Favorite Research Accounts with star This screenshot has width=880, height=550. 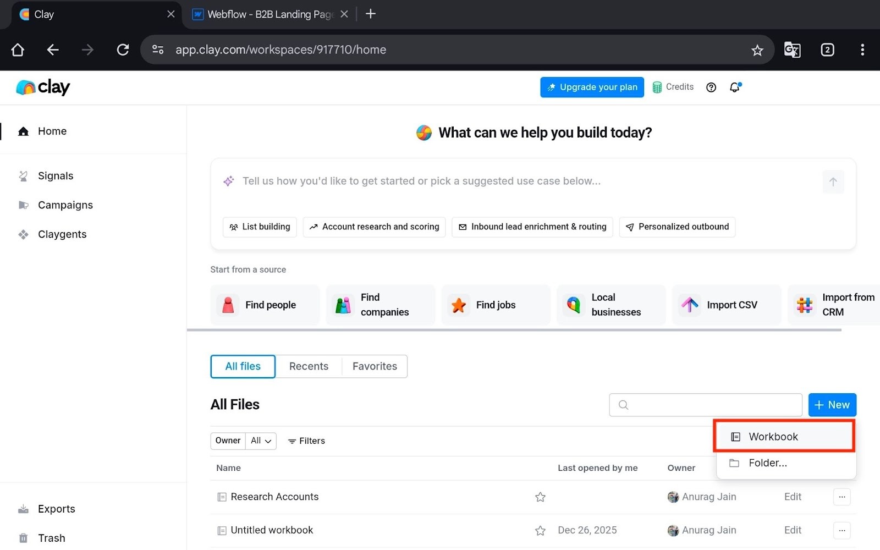point(540,497)
